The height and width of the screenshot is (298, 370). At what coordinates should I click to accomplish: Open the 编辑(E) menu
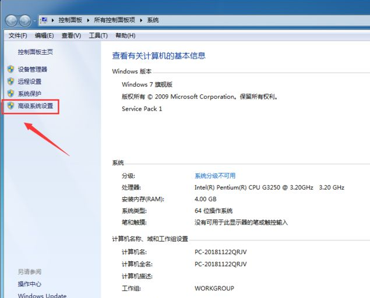[44, 36]
